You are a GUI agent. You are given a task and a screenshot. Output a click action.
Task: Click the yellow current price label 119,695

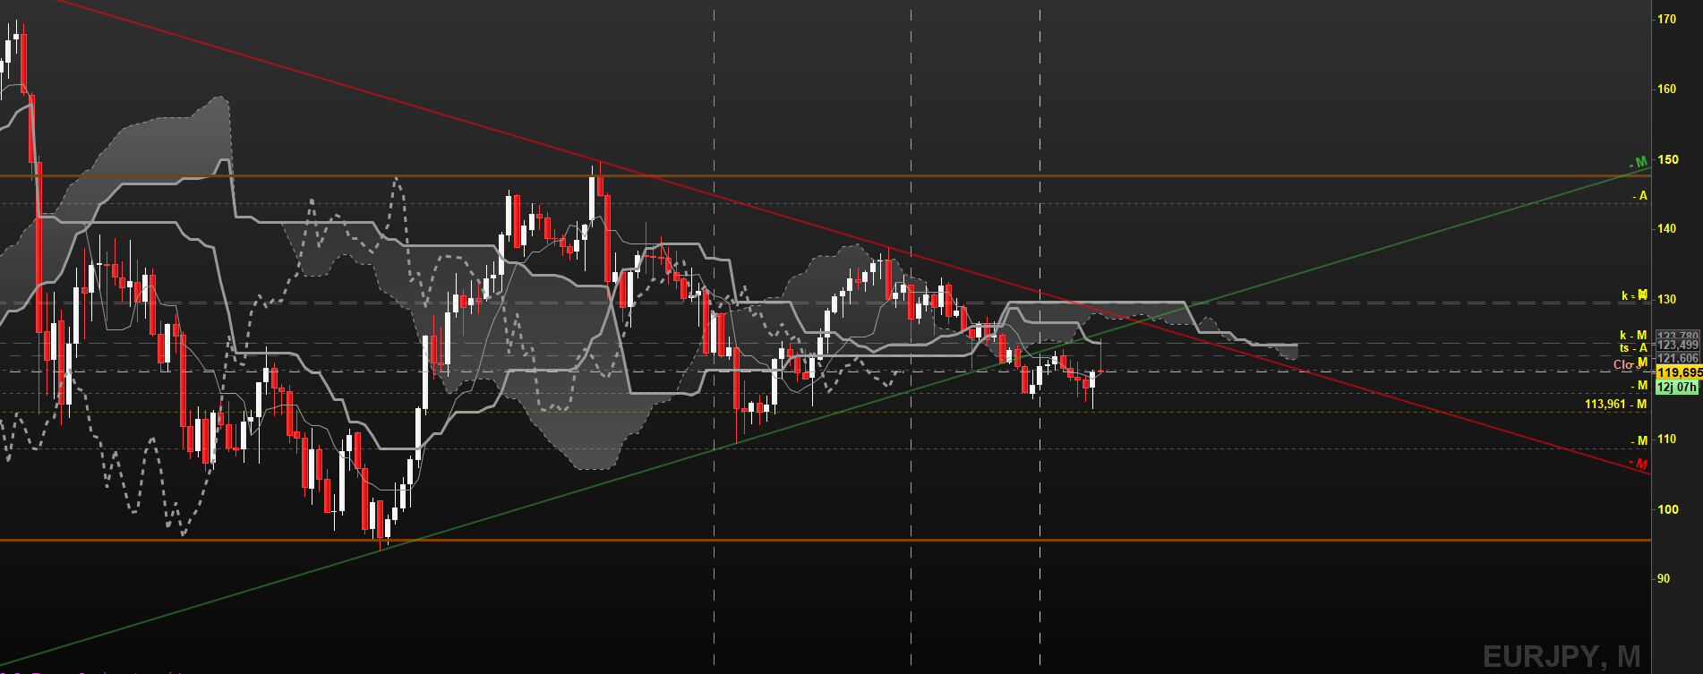point(1679,372)
